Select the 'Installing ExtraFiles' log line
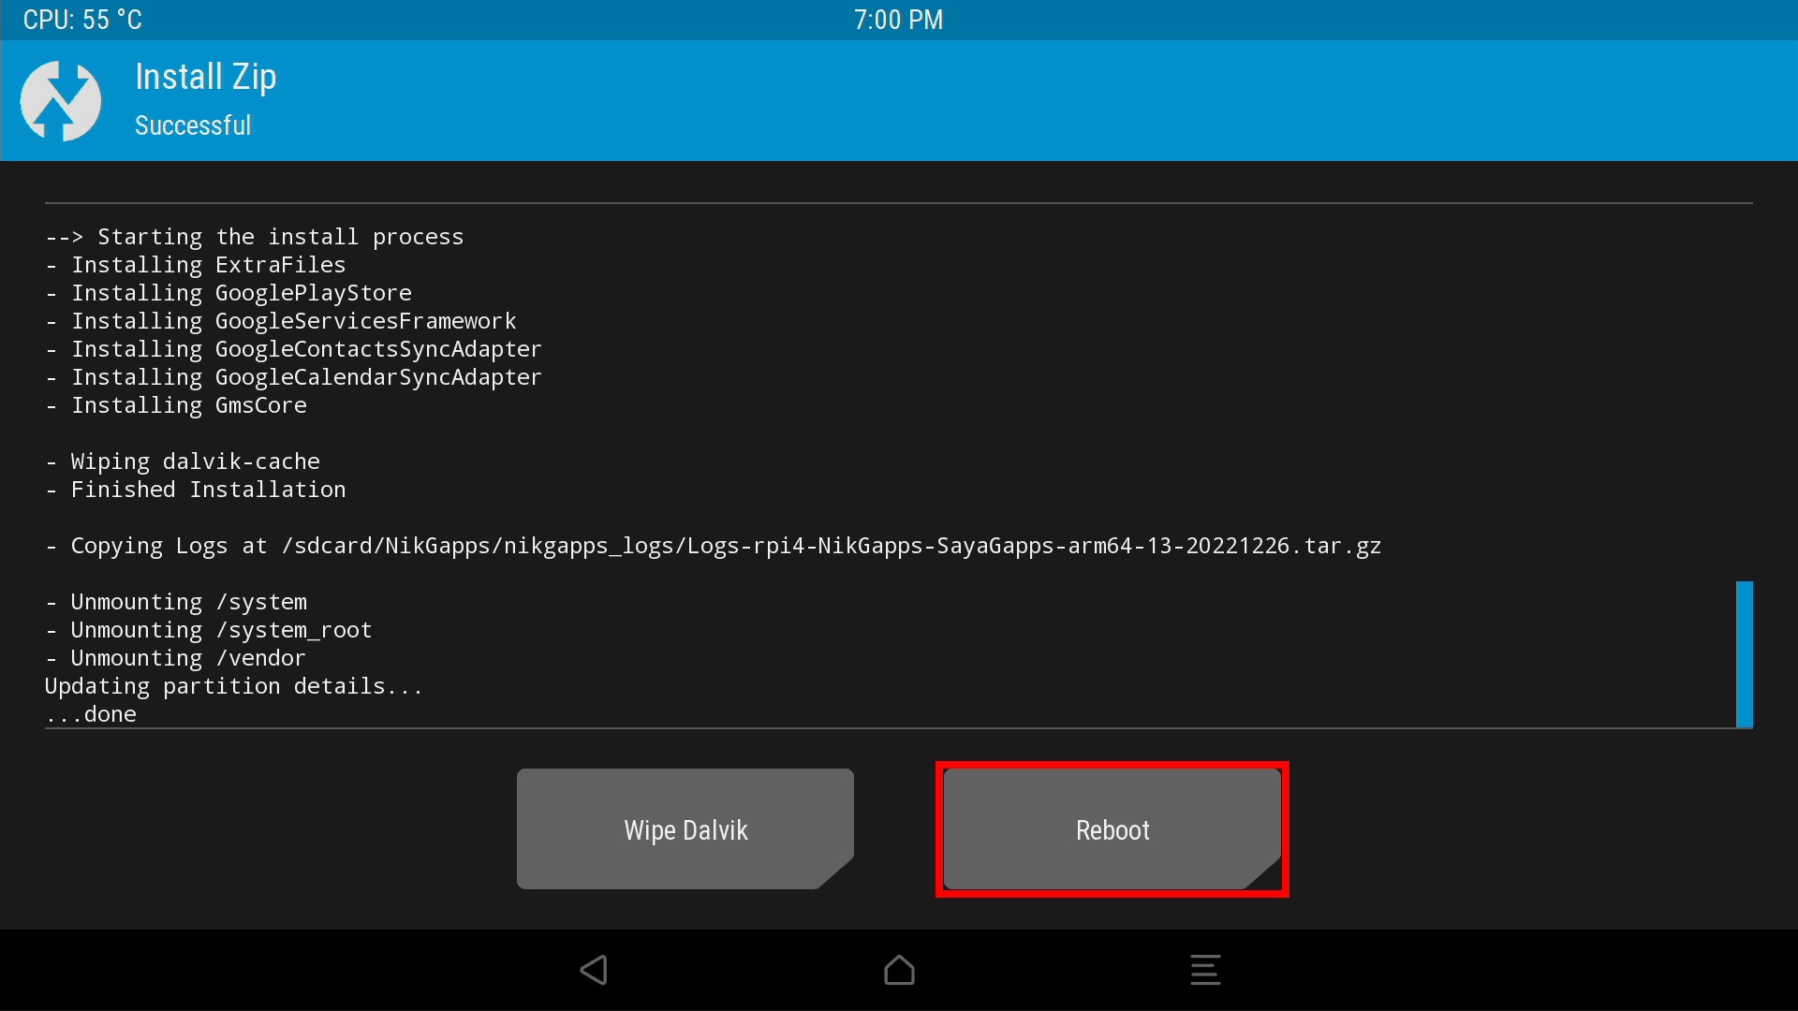 point(196,265)
